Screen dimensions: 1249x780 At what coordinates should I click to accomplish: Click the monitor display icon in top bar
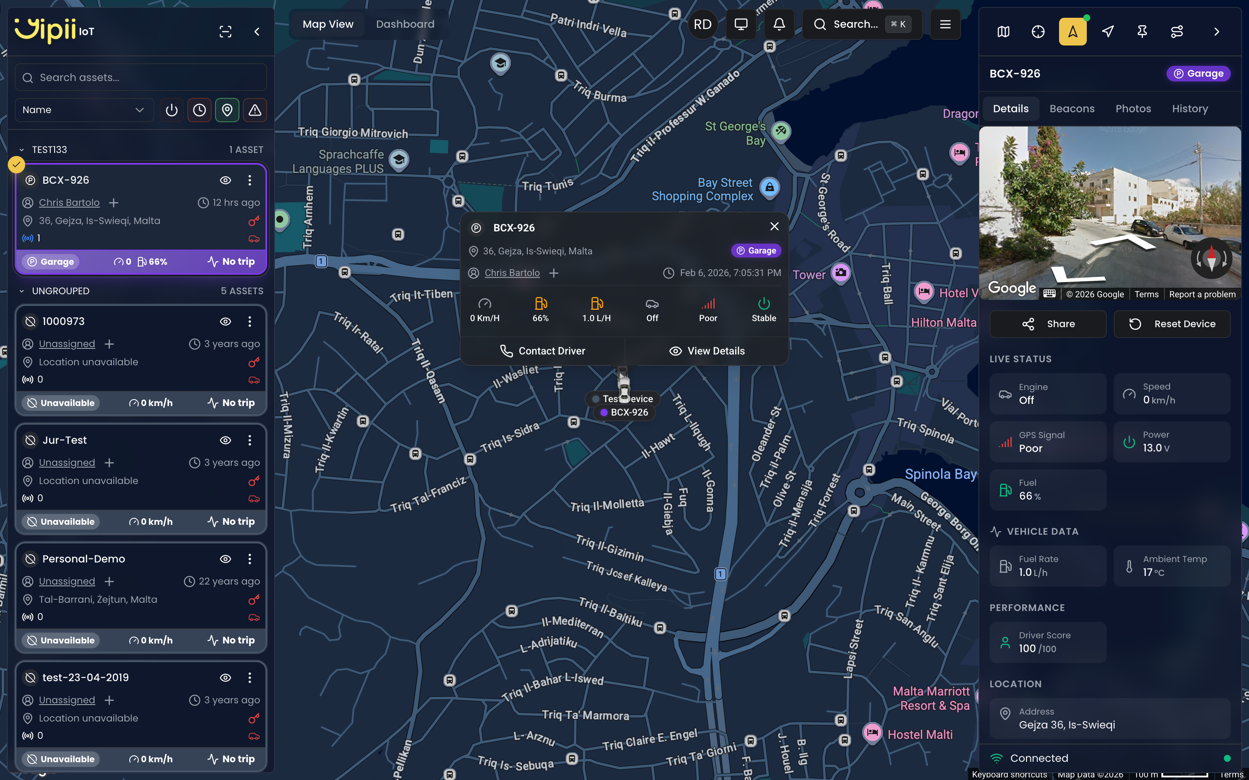tap(741, 24)
